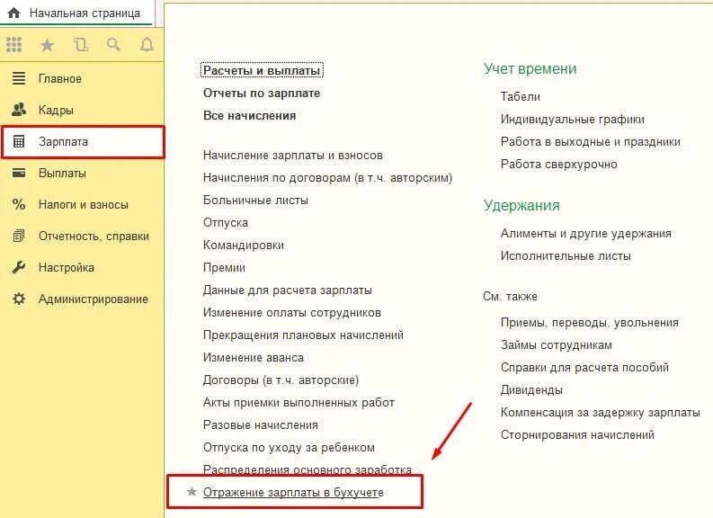Open Все начисления link

pos(249,115)
